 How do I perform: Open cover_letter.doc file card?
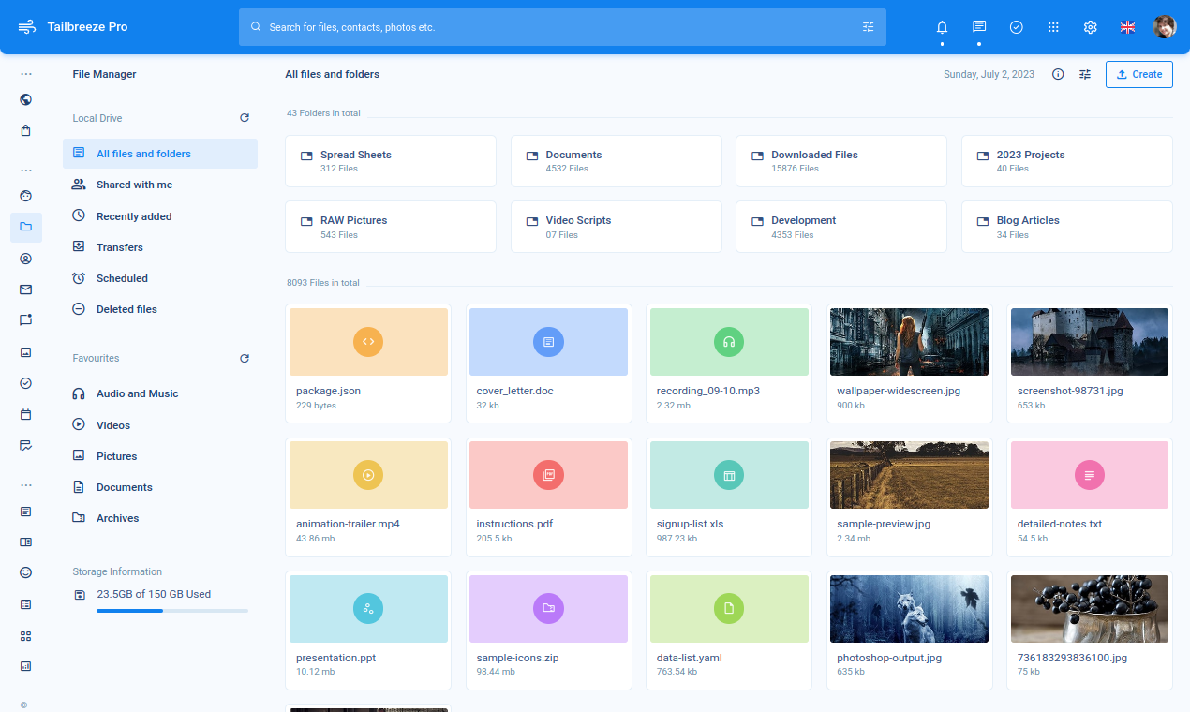(549, 363)
